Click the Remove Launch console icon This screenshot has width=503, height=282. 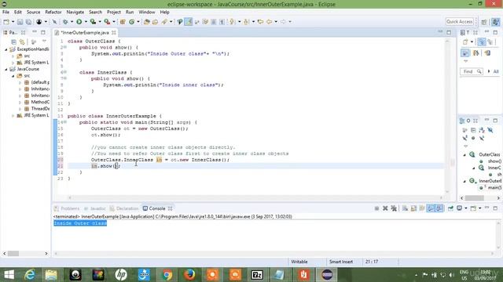(385, 208)
